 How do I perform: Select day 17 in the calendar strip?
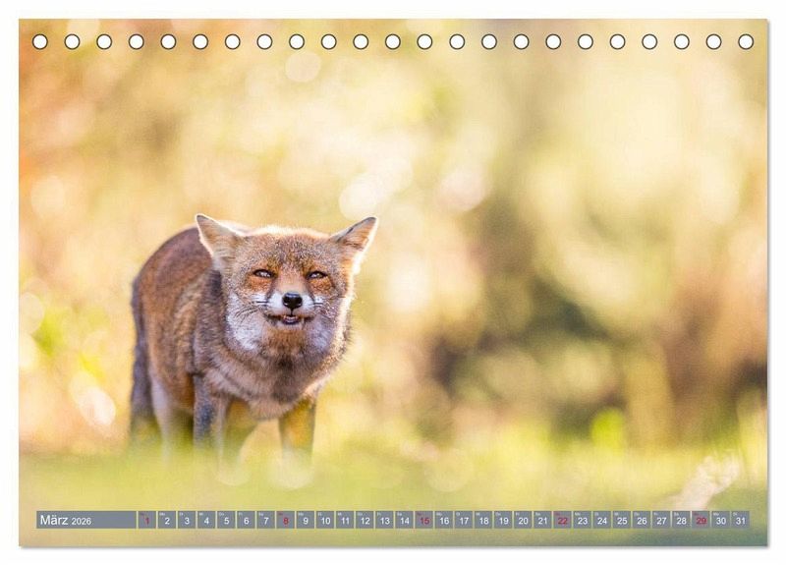pos(464,520)
